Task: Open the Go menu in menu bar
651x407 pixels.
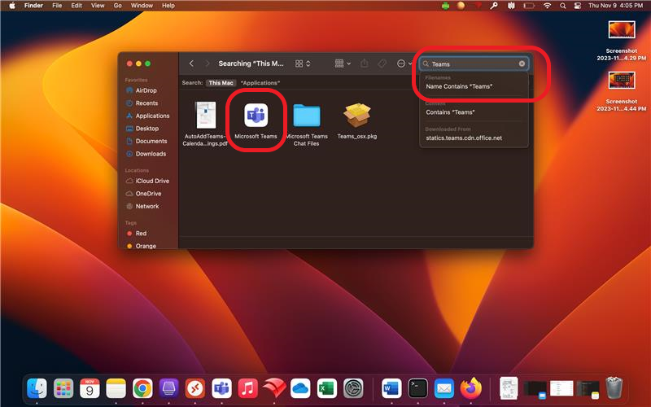Action: (x=117, y=6)
